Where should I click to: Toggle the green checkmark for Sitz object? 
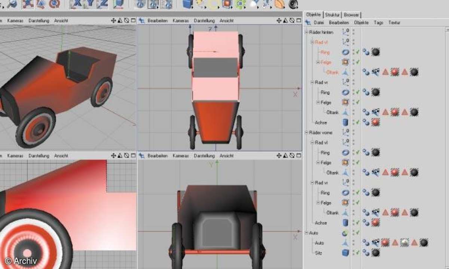coord(358,253)
